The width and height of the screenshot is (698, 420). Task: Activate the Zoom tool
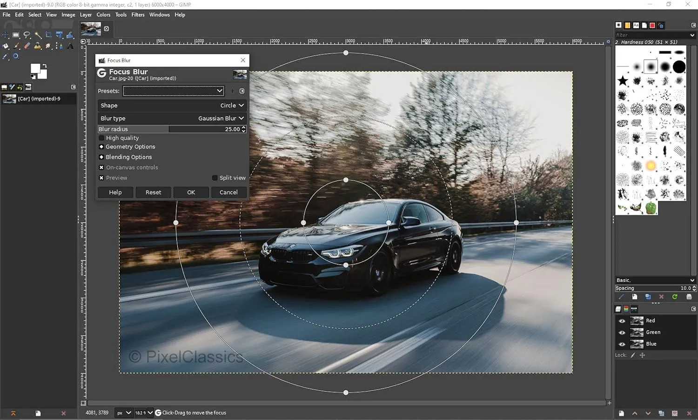coord(16,56)
